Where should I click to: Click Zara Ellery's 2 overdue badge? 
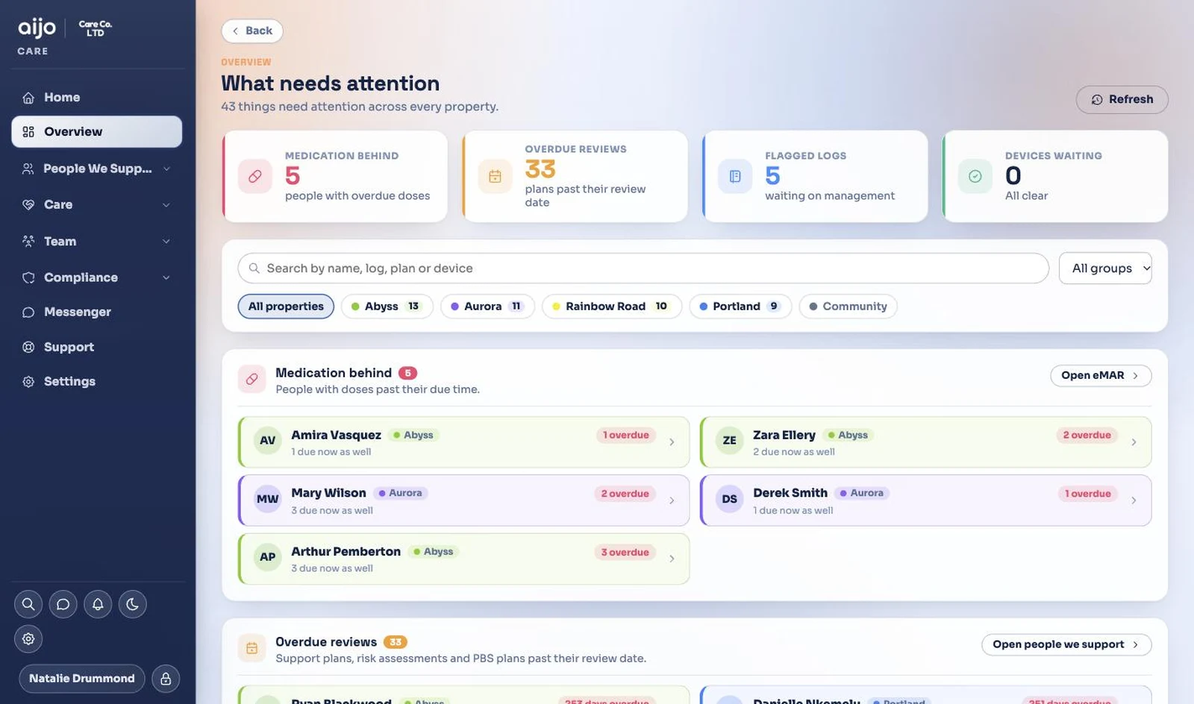pyautogui.click(x=1087, y=436)
